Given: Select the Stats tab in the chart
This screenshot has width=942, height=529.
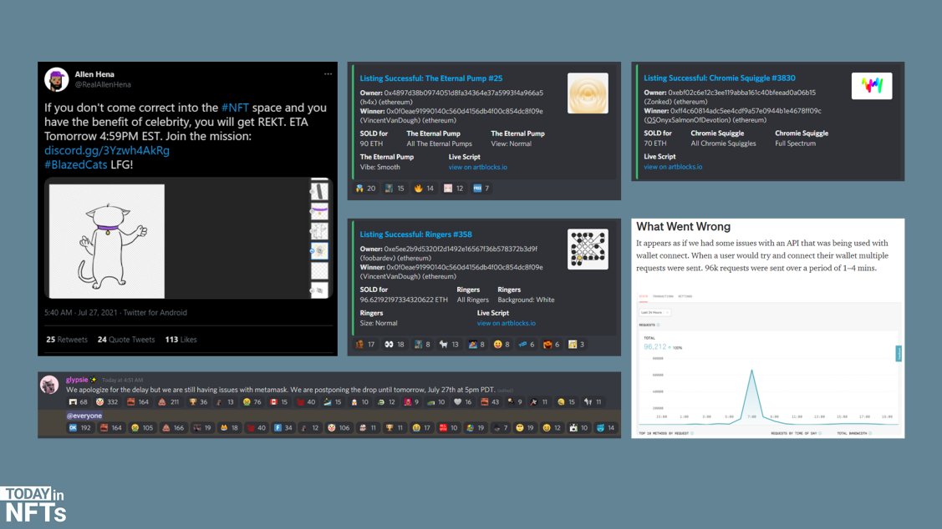Looking at the screenshot, I should pos(643,296).
